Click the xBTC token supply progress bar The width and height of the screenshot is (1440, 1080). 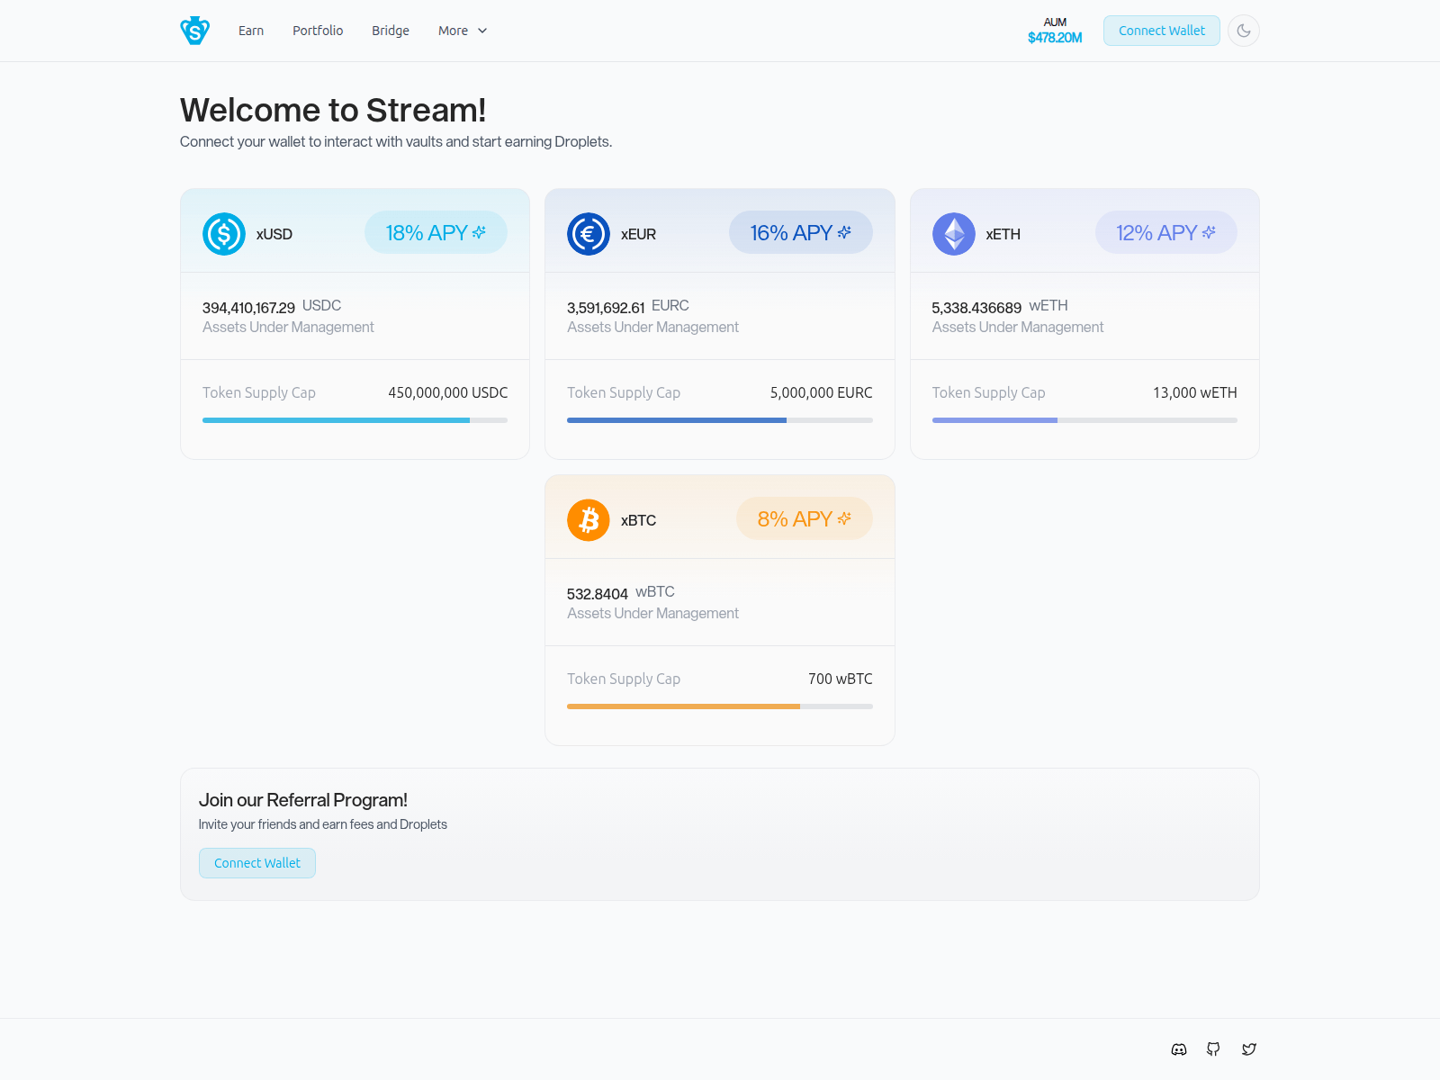(x=719, y=706)
